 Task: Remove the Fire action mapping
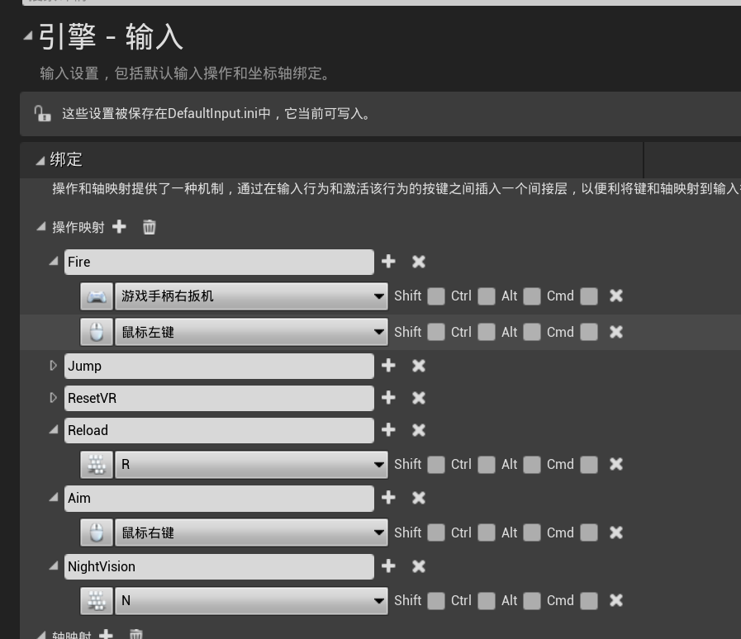pos(419,262)
